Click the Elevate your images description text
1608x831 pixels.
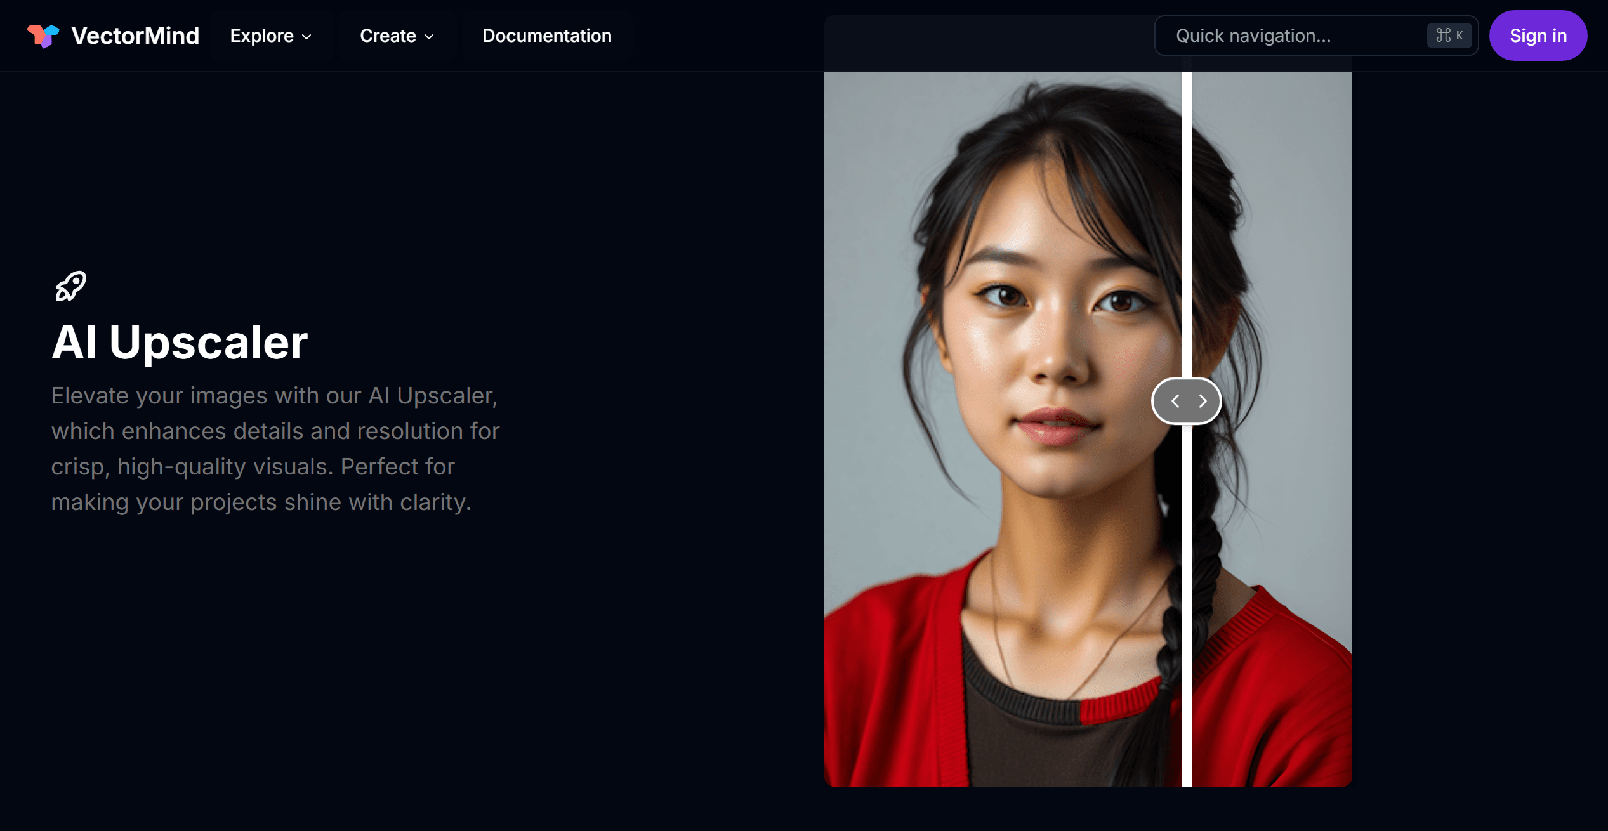pyautogui.click(x=275, y=448)
